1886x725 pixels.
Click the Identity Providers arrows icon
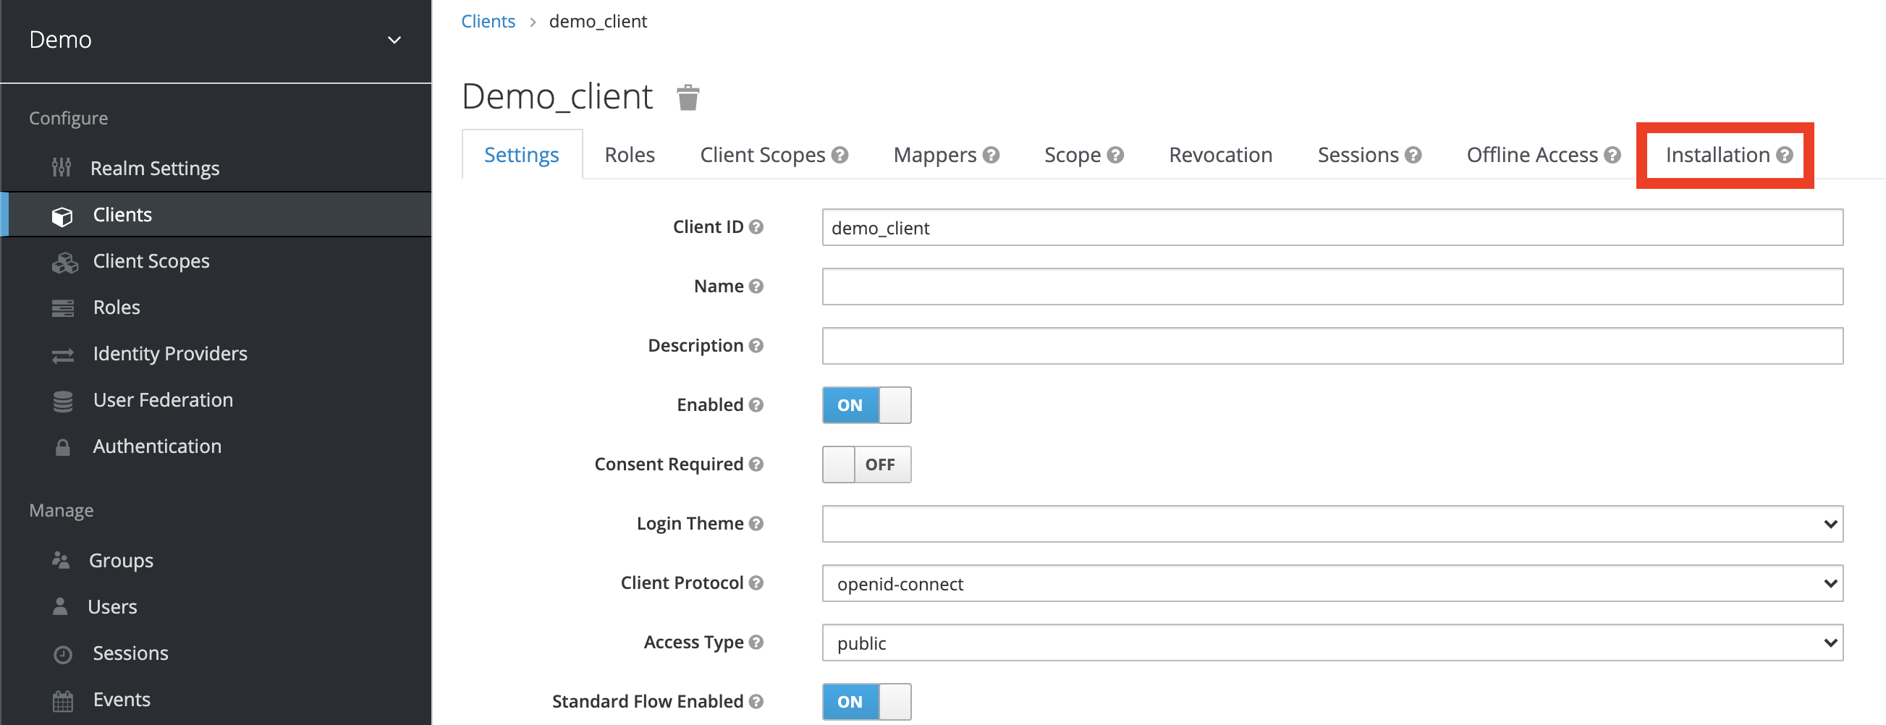pos(63,355)
